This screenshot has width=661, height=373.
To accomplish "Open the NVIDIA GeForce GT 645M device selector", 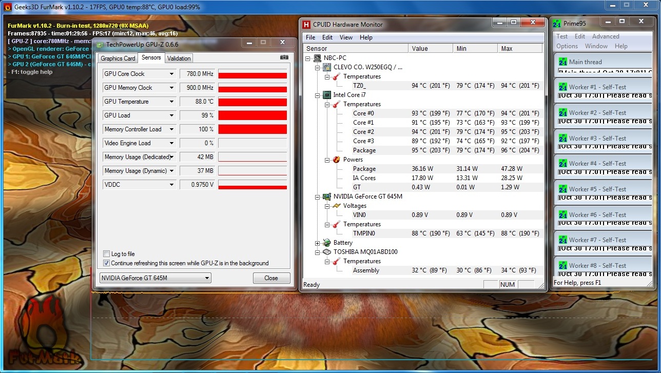I will pos(155,278).
